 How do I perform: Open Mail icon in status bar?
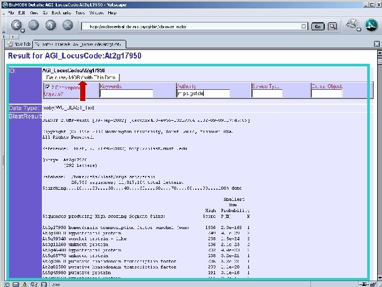point(16,284)
